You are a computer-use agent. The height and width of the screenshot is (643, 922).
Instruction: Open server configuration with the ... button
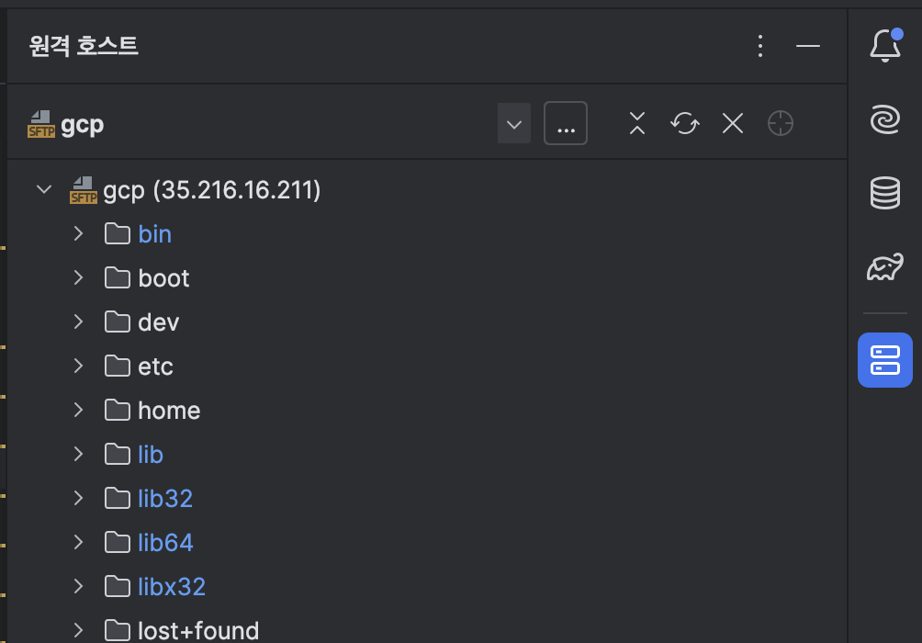tap(566, 122)
